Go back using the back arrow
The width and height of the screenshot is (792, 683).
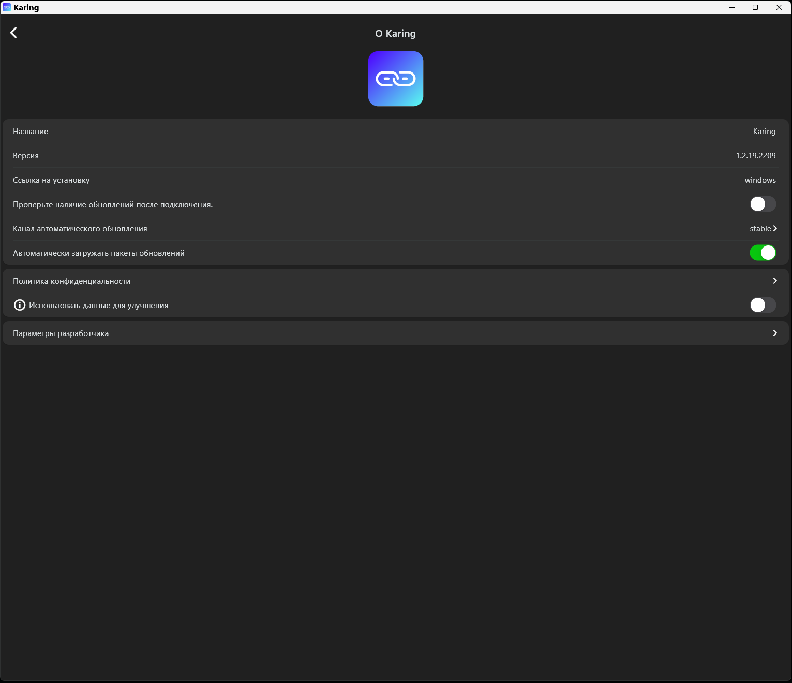point(14,33)
